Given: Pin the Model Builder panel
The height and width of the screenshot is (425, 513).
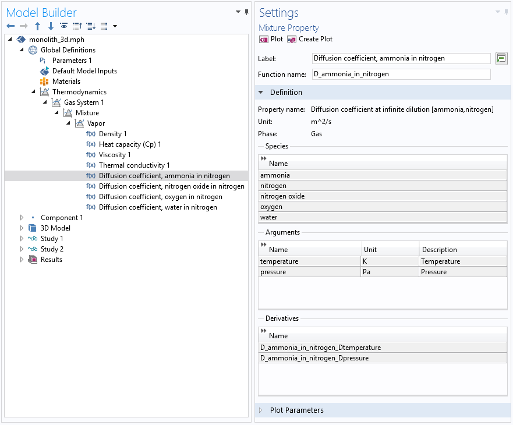Looking at the screenshot, I should (x=246, y=12).
